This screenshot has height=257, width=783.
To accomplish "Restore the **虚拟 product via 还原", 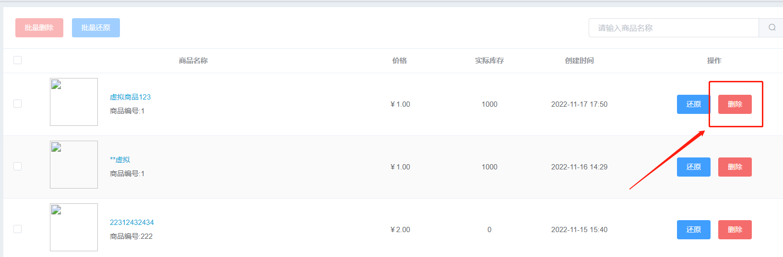I will tap(694, 167).
